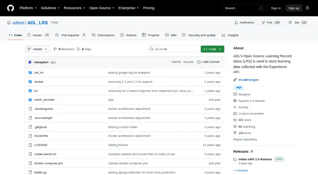
Task: Open the Wiki tab
Action: coord(171,35)
